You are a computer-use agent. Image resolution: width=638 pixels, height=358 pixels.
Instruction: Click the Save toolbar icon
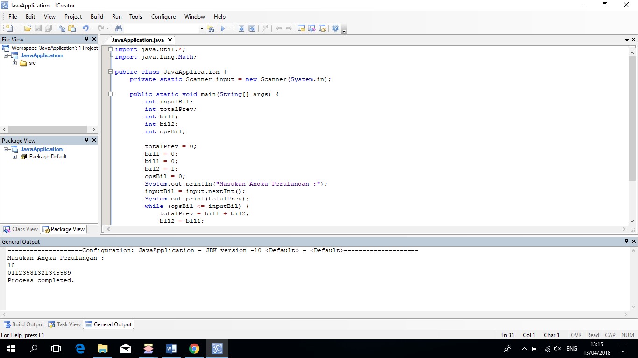38,28
